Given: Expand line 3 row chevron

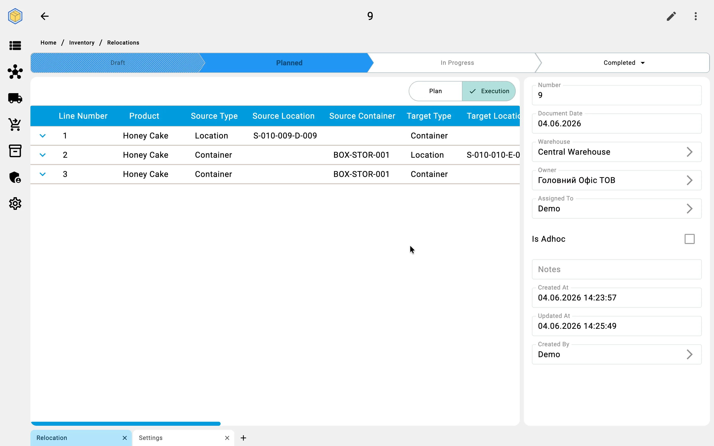Looking at the screenshot, I should click(x=43, y=174).
